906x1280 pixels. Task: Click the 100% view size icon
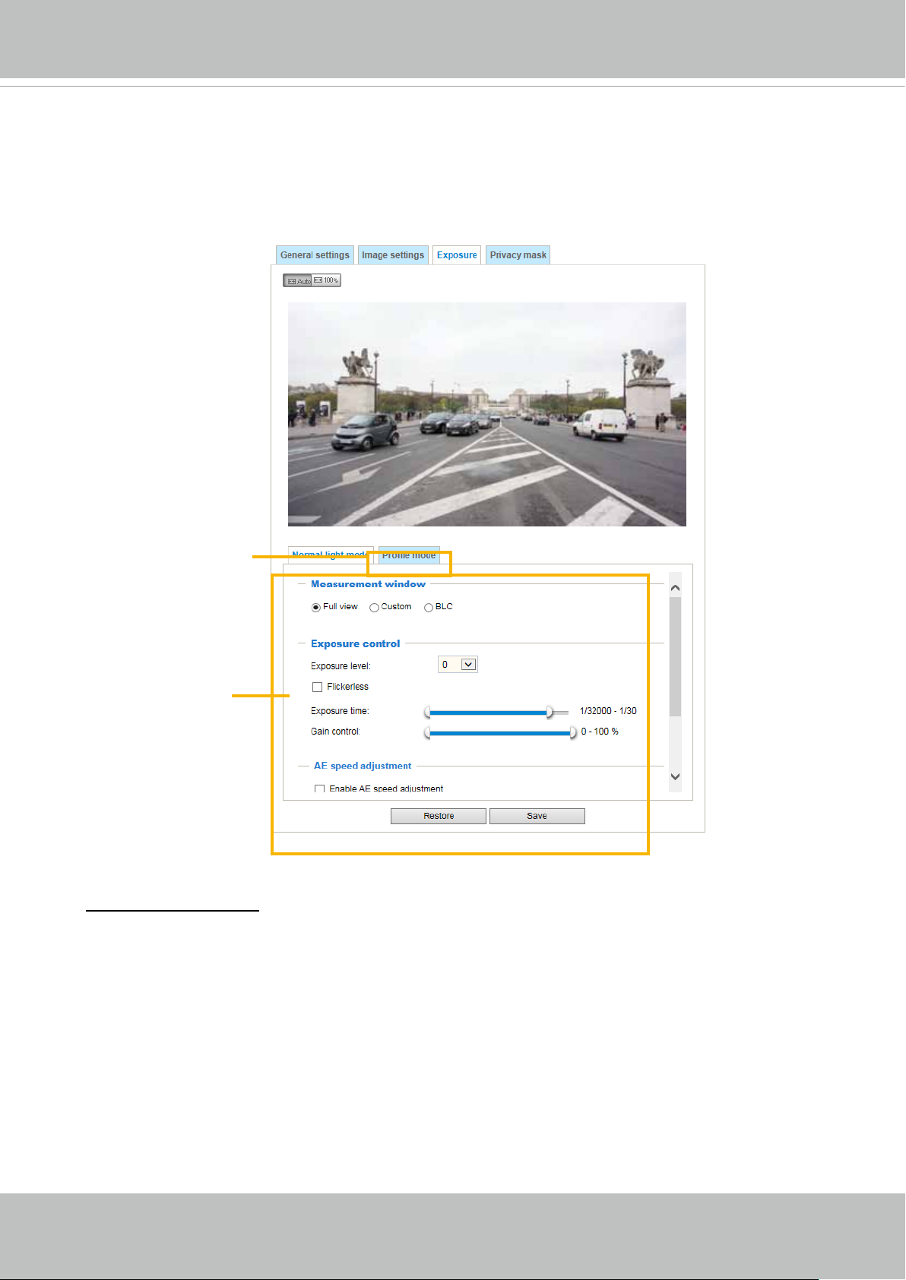326,281
